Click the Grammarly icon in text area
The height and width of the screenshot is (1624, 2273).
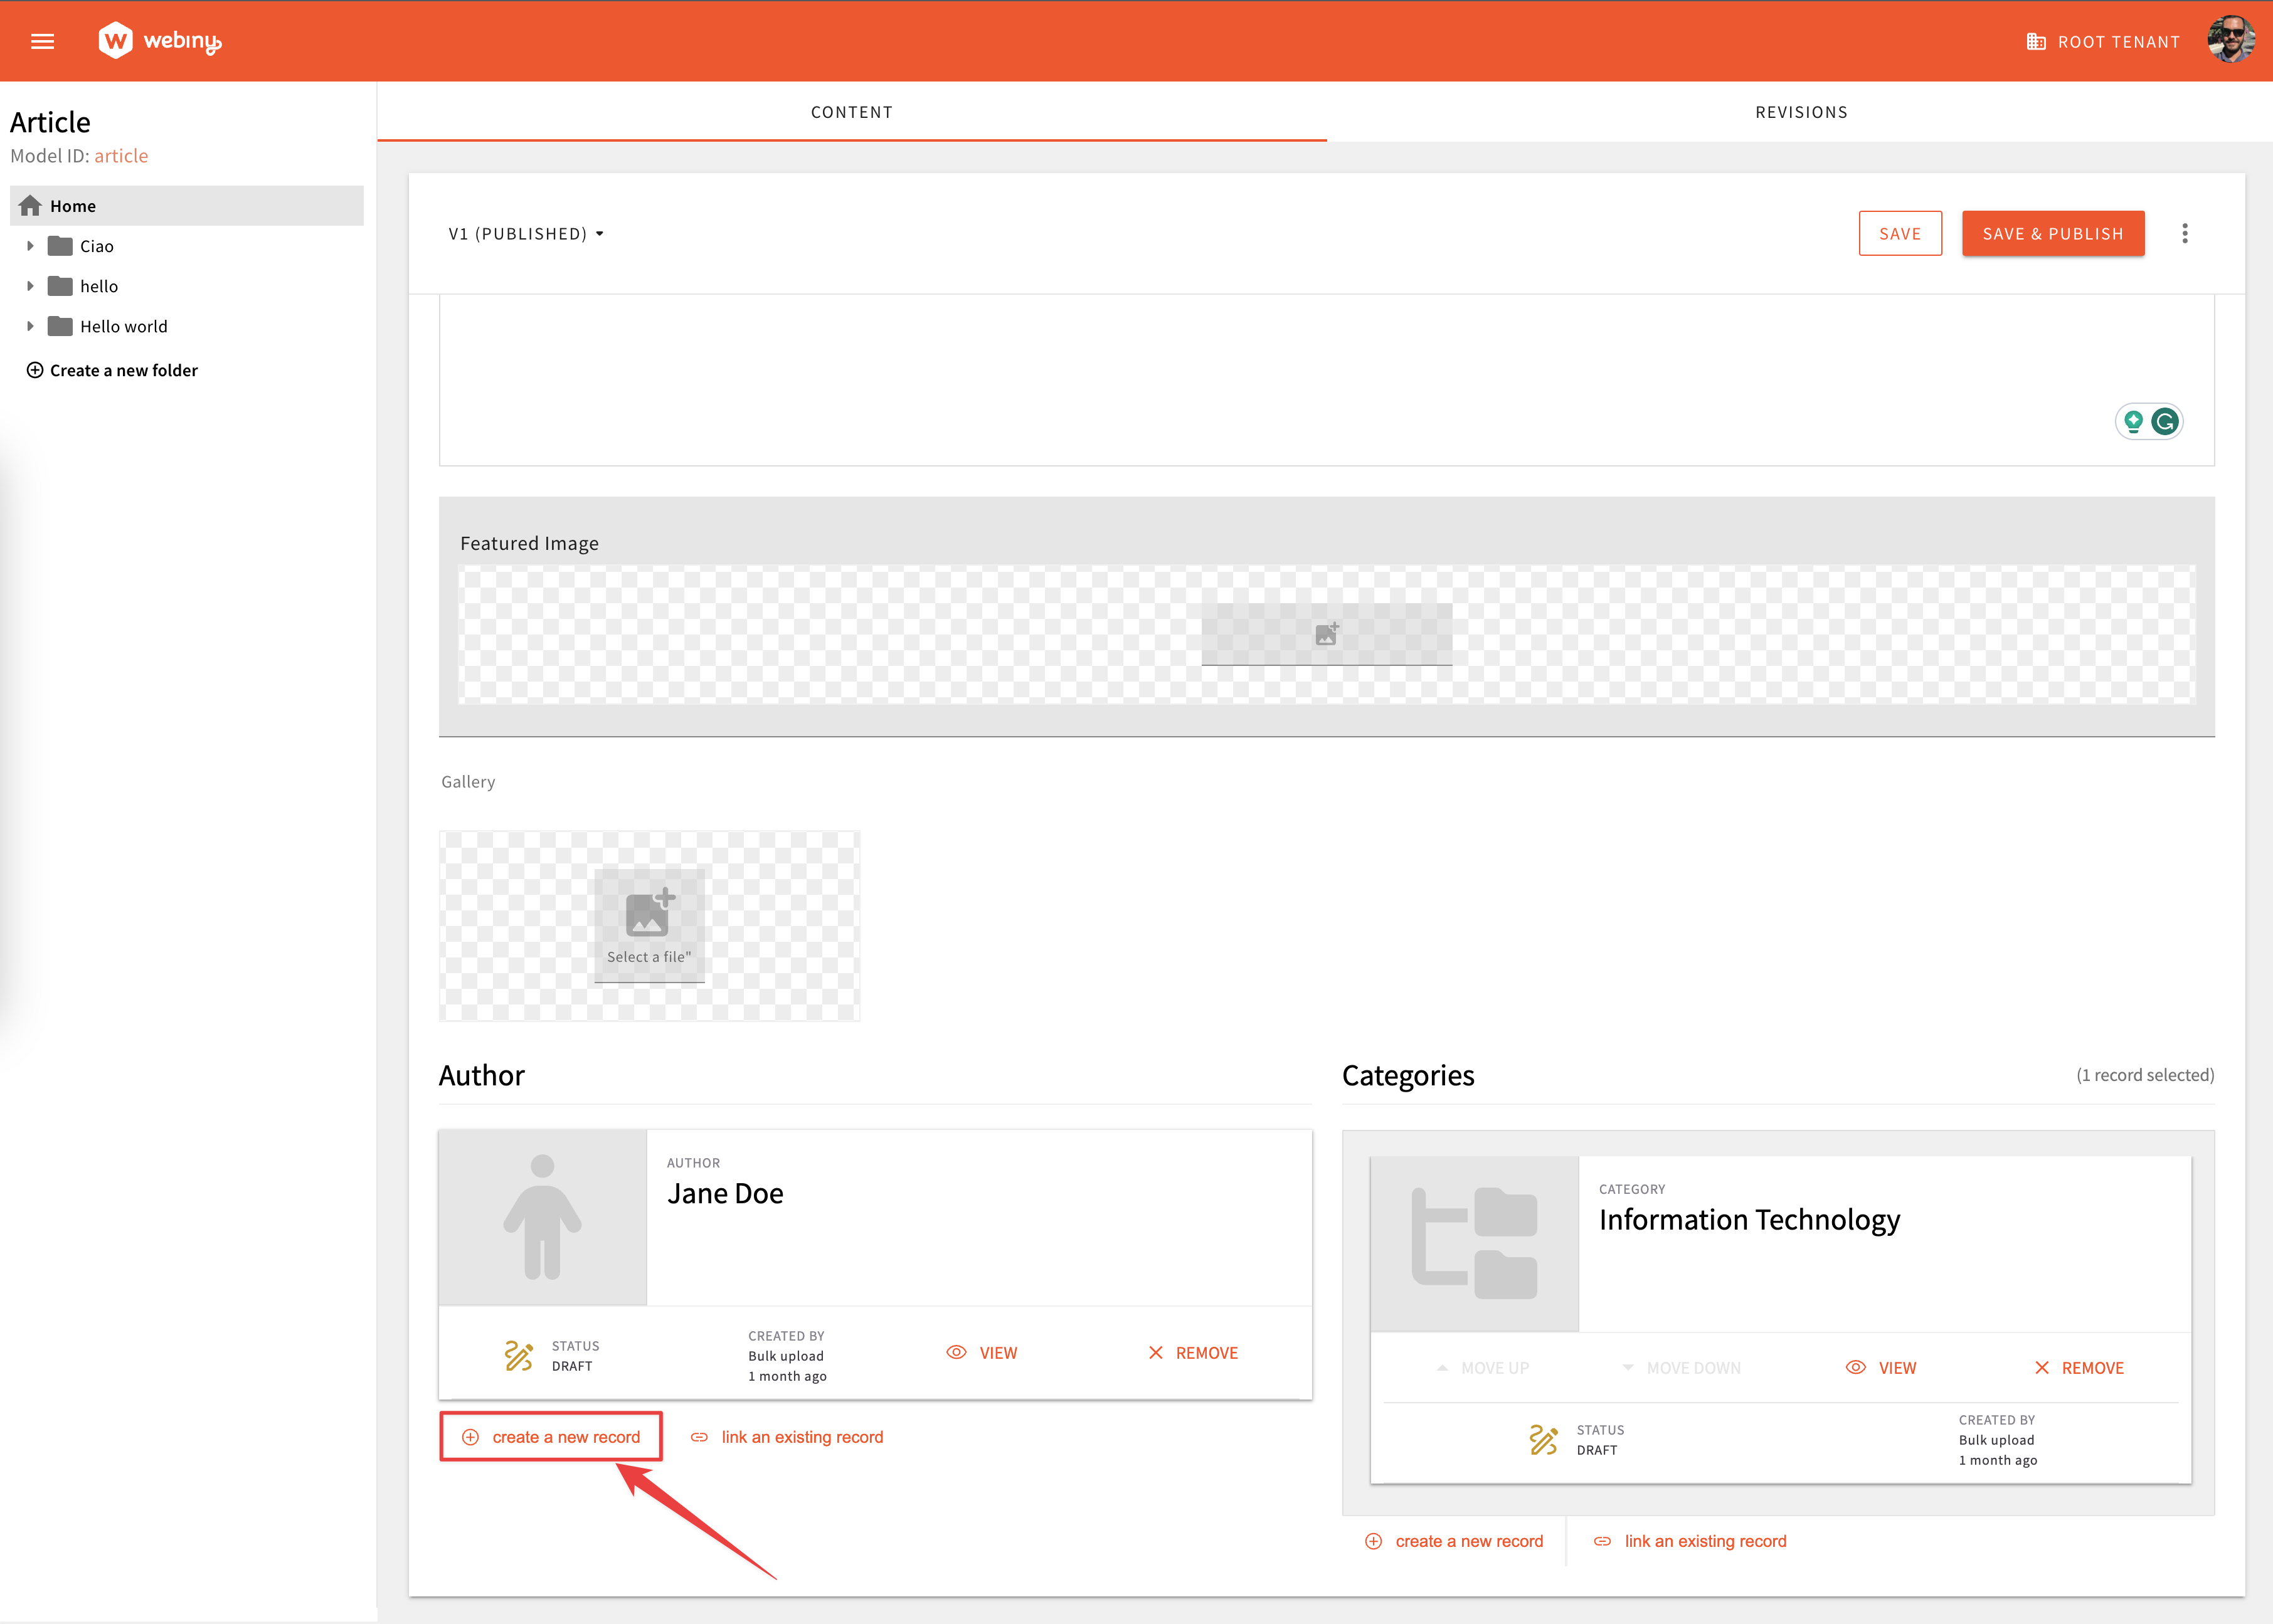pyautogui.click(x=2164, y=421)
